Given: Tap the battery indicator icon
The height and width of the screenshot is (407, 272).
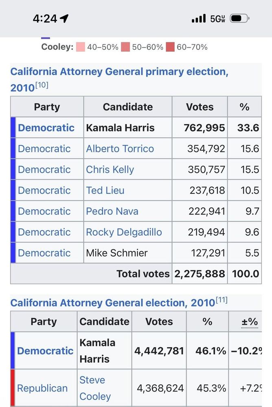Looking at the screenshot, I should [239, 18].
